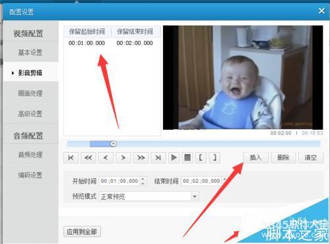Click the 音频配置 heading
This screenshot has height=244, width=330.
[28, 136]
